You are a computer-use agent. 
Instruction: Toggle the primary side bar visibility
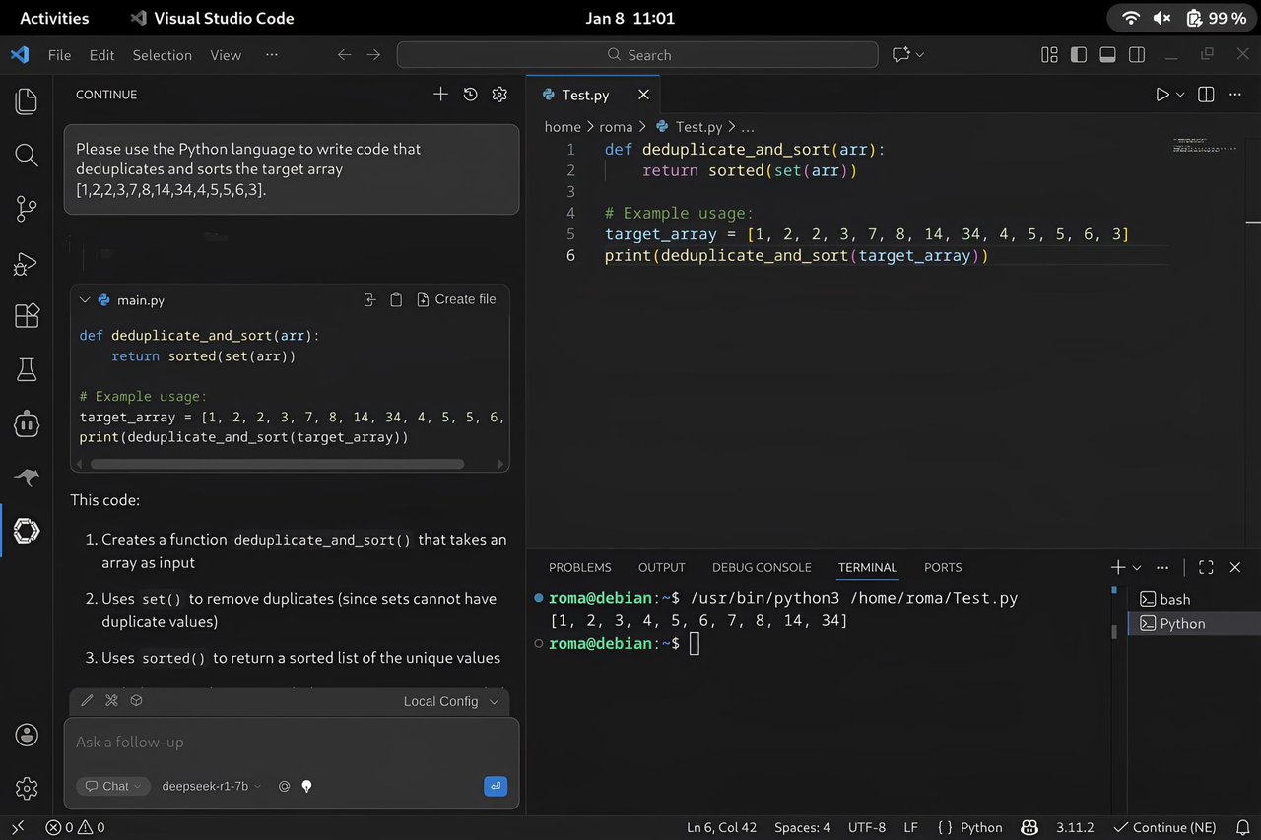coord(1079,55)
